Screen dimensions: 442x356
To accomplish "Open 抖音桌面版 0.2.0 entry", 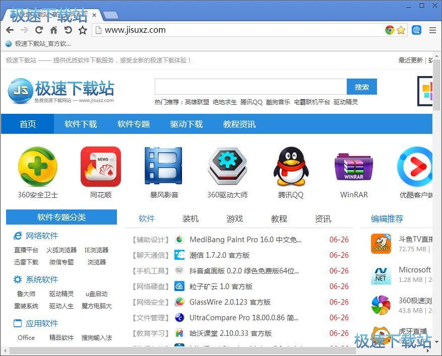I will point(244,271).
